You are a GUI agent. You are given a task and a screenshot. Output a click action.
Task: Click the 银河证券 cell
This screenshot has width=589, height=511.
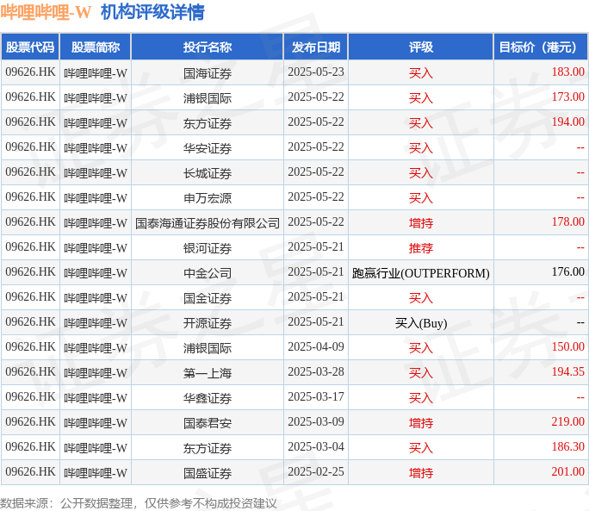point(208,248)
